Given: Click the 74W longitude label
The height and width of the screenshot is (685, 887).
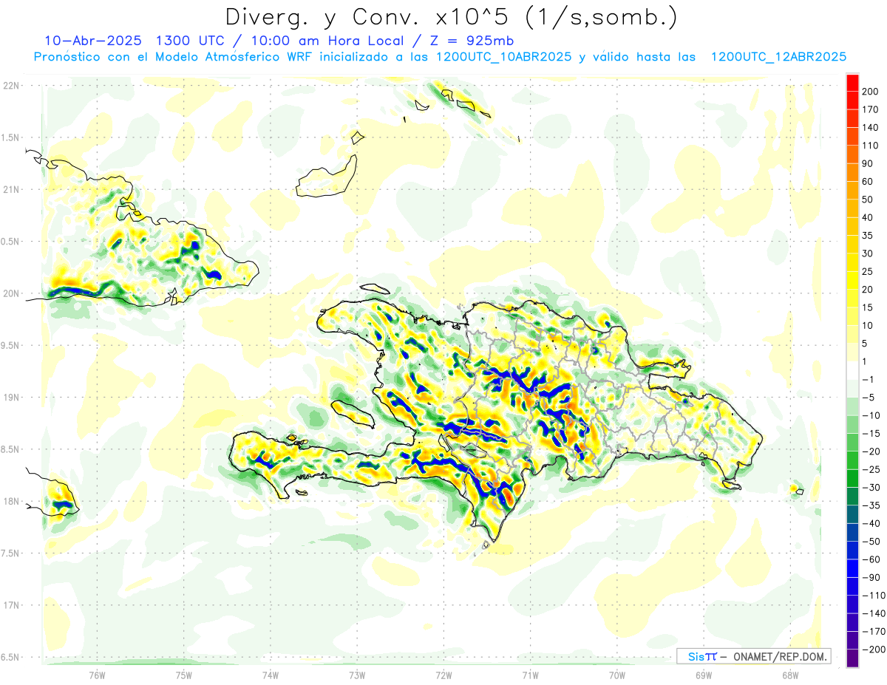Looking at the screenshot, I should (271, 675).
